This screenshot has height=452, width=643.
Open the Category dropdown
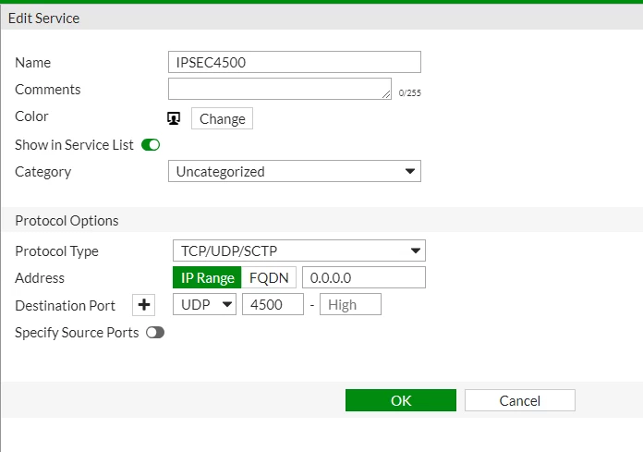(x=295, y=171)
